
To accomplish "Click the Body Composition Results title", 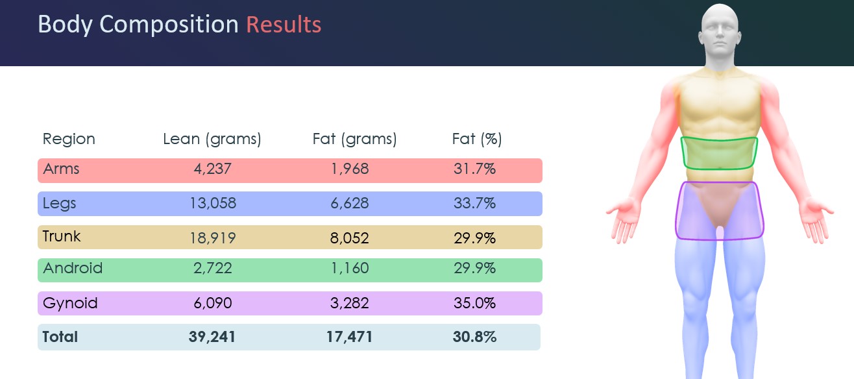I will click(179, 25).
